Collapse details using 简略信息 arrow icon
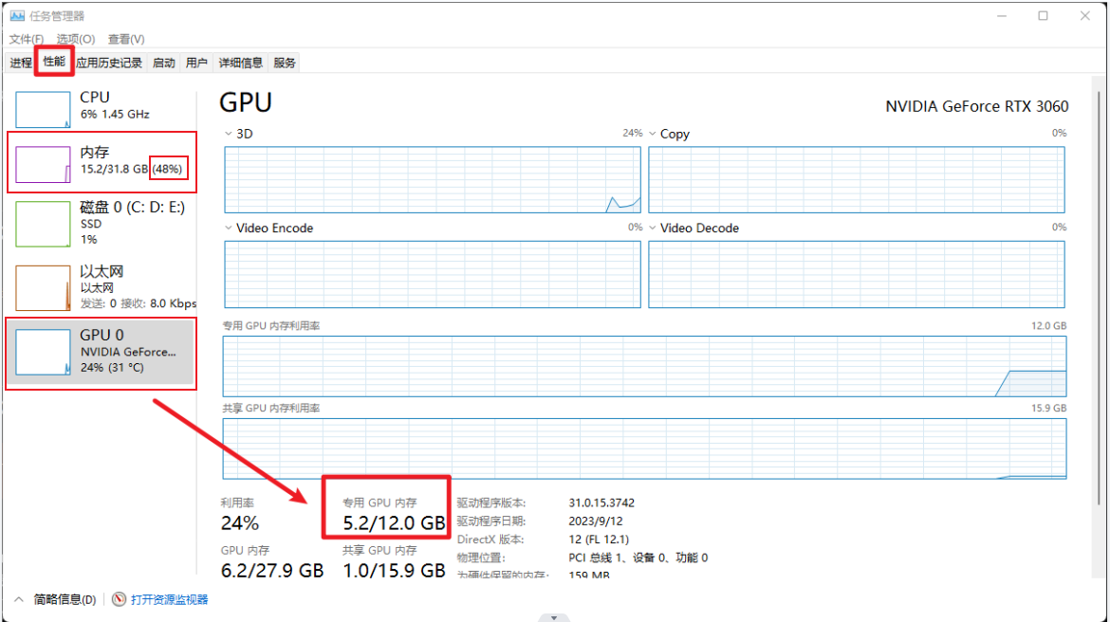 [20, 599]
